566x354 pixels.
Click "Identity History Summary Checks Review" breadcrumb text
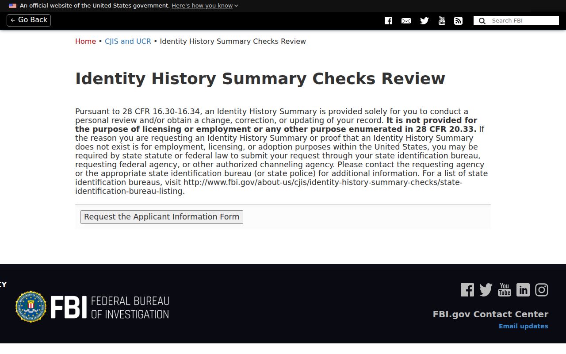233,41
